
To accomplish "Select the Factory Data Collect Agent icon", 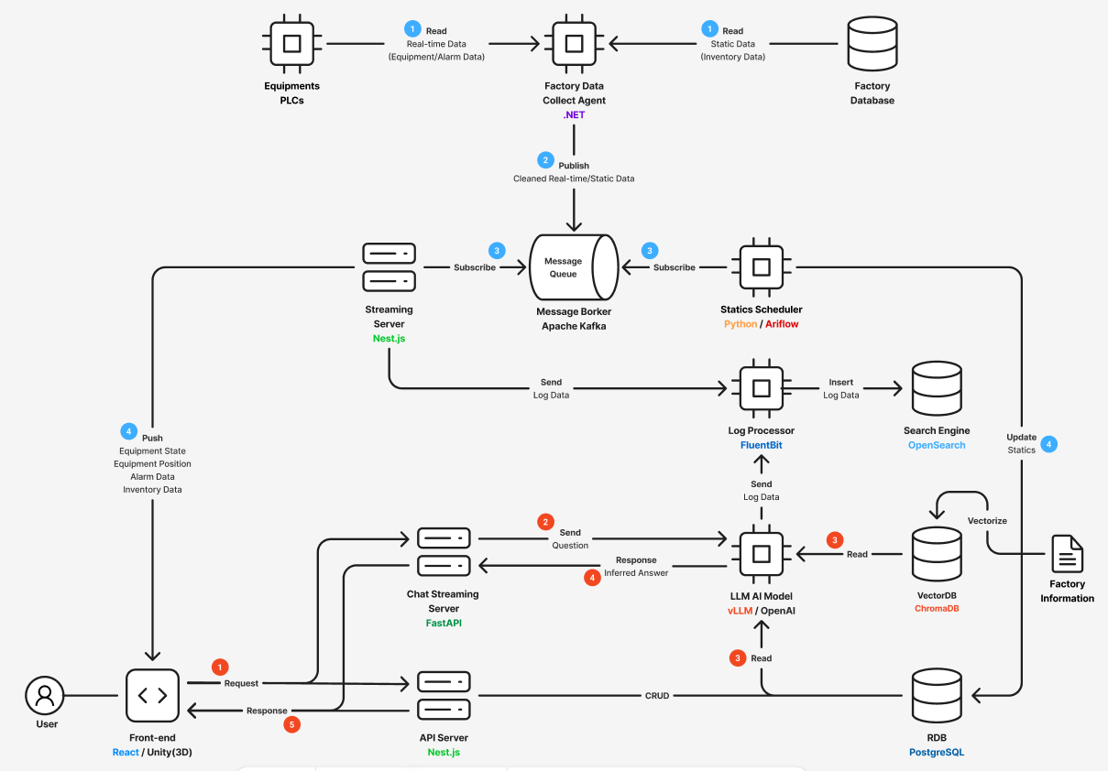I will (x=574, y=43).
